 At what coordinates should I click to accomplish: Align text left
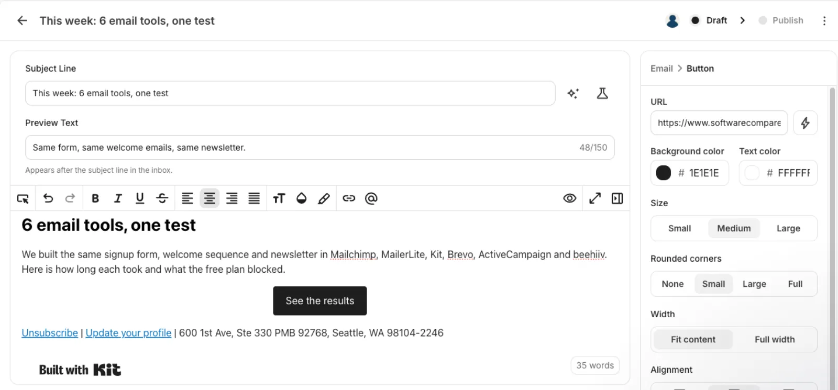pyautogui.click(x=187, y=198)
